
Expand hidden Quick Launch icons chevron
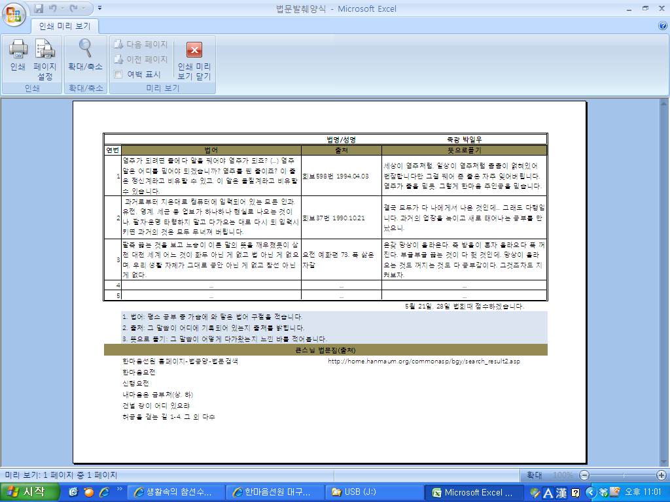click(x=119, y=490)
